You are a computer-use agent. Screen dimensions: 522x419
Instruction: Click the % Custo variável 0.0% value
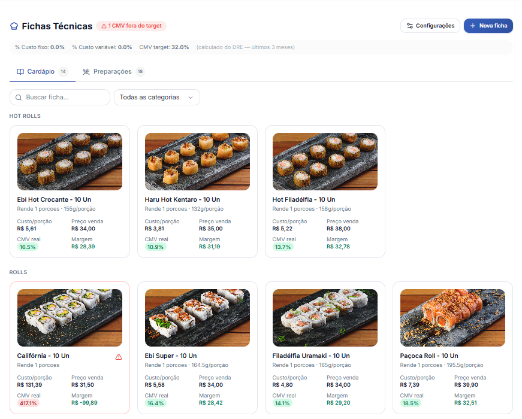pos(125,47)
